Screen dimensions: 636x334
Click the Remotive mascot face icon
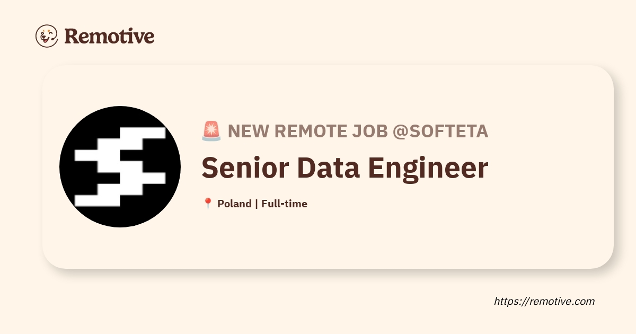(47, 36)
